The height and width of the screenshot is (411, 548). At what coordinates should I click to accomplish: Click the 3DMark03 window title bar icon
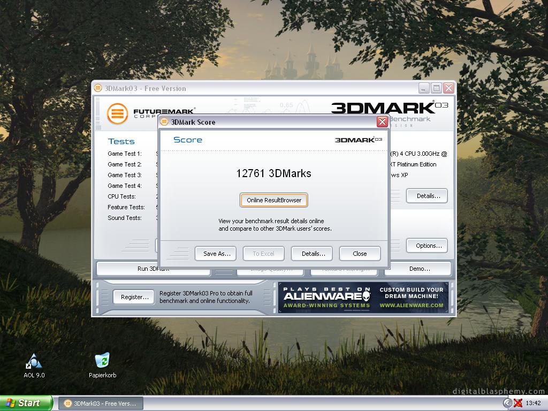98,88
